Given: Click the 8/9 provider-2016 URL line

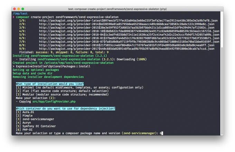Looking at the screenshot, I should tap(117, 45).
